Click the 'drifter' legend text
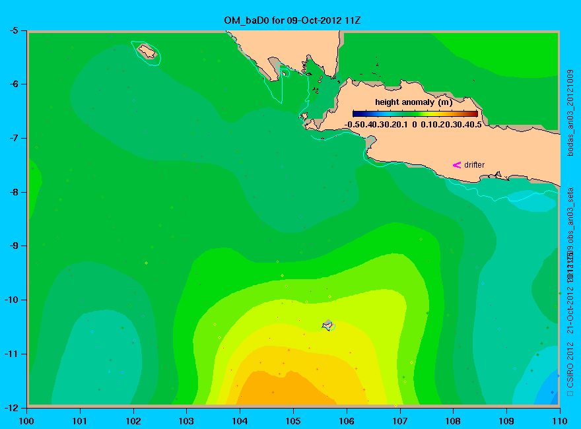 [474, 165]
